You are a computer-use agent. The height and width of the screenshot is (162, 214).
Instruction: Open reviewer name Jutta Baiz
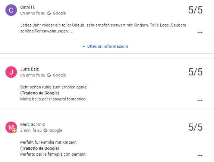pos(29,69)
